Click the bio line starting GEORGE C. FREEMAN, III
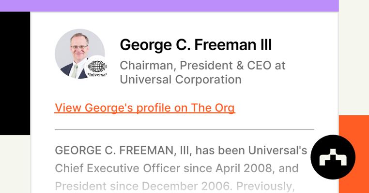Image resolution: width=369 pixels, height=193 pixels. pos(181,151)
